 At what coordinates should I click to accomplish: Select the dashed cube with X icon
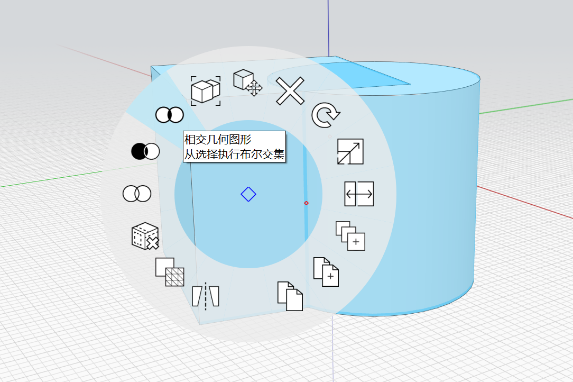point(145,236)
